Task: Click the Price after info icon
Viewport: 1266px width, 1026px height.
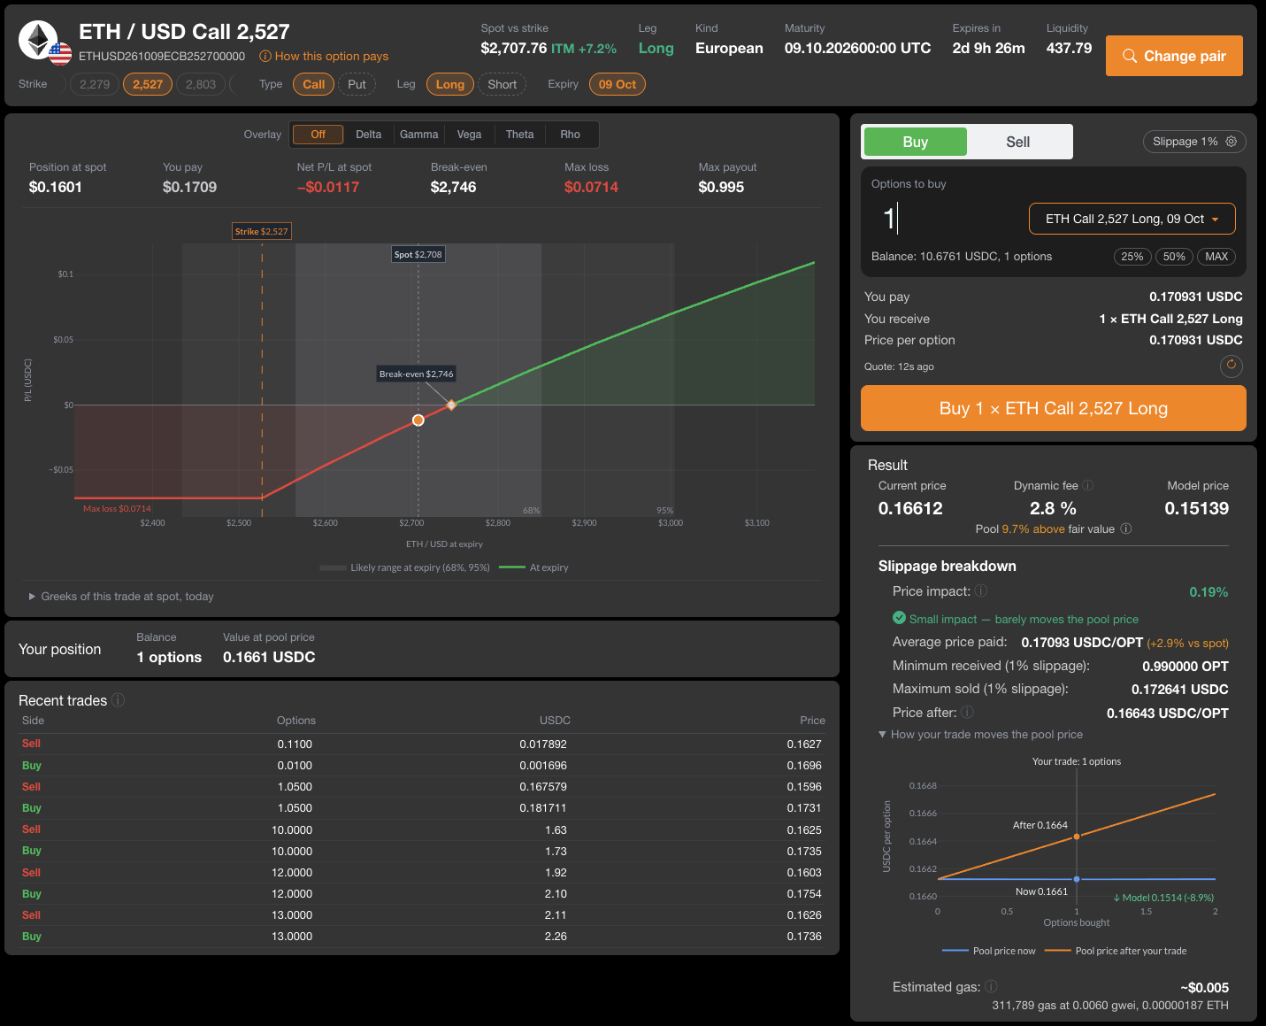Action: click(968, 713)
